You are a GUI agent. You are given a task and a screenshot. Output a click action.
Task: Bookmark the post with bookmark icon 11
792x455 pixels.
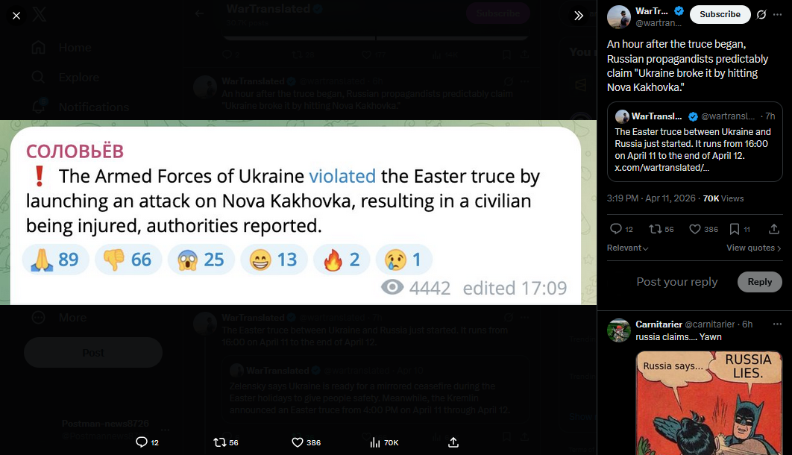[x=740, y=229]
